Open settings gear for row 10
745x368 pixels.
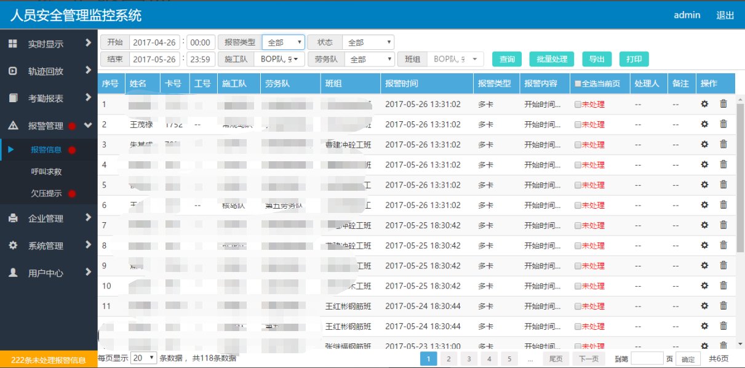(704, 286)
